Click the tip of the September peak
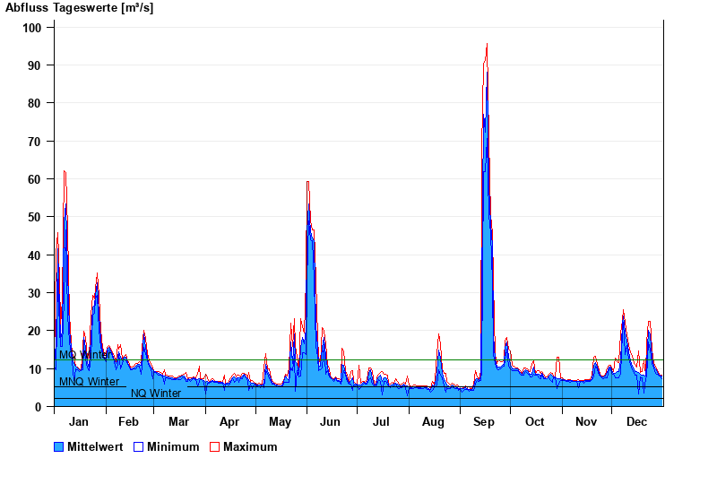This screenshot has height=493, width=717. point(487,44)
